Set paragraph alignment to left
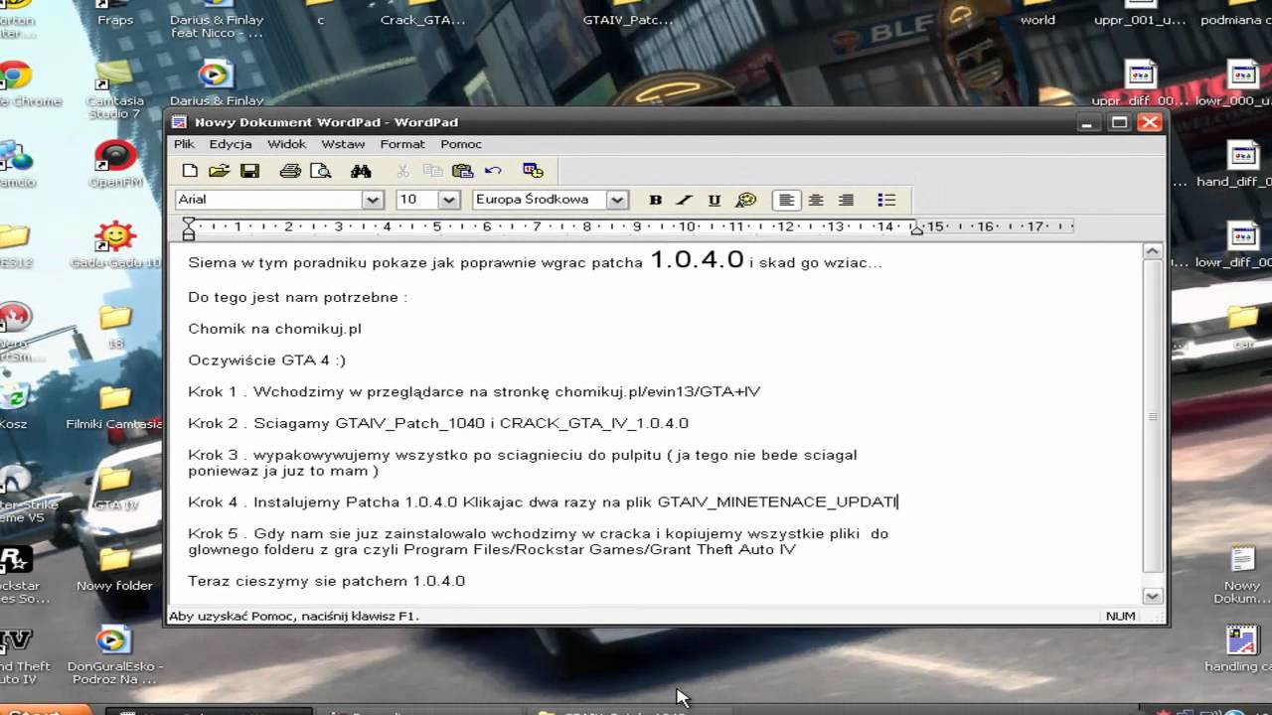 (786, 200)
